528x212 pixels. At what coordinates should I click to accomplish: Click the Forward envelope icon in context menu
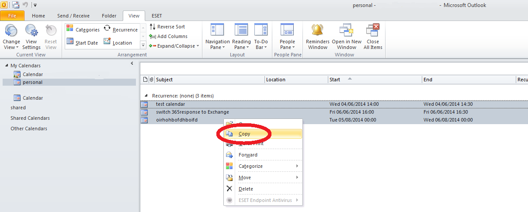[x=229, y=155]
